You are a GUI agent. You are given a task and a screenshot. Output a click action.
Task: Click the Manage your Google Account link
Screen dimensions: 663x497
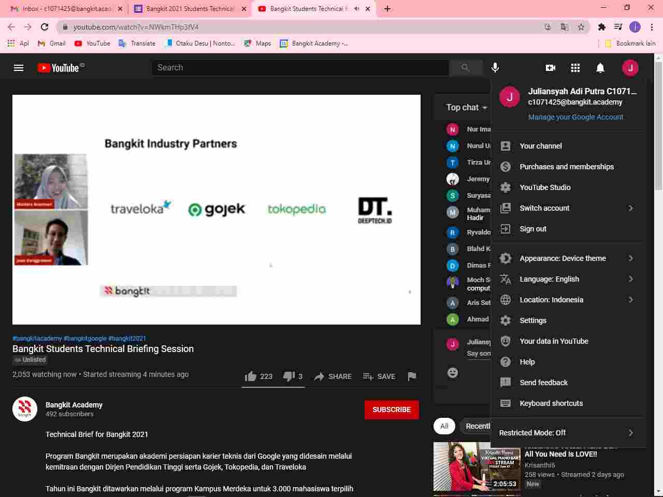(575, 117)
